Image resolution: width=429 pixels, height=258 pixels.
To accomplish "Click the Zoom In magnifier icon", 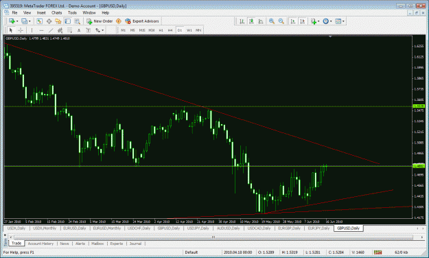I will pyautogui.click(x=272, y=21).
